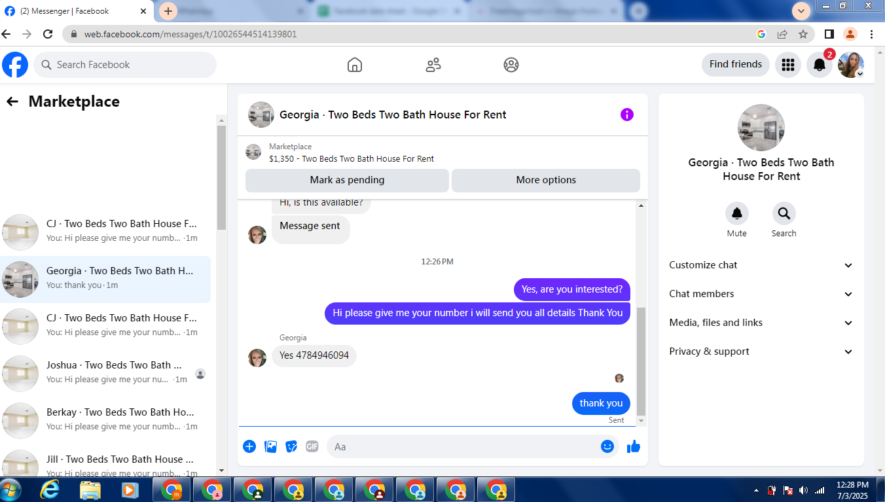The height and width of the screenshot is (502, 885).
Task: Click the back arrow beside Marketplace
Action: pyautogui.click(x=12, y=101)
